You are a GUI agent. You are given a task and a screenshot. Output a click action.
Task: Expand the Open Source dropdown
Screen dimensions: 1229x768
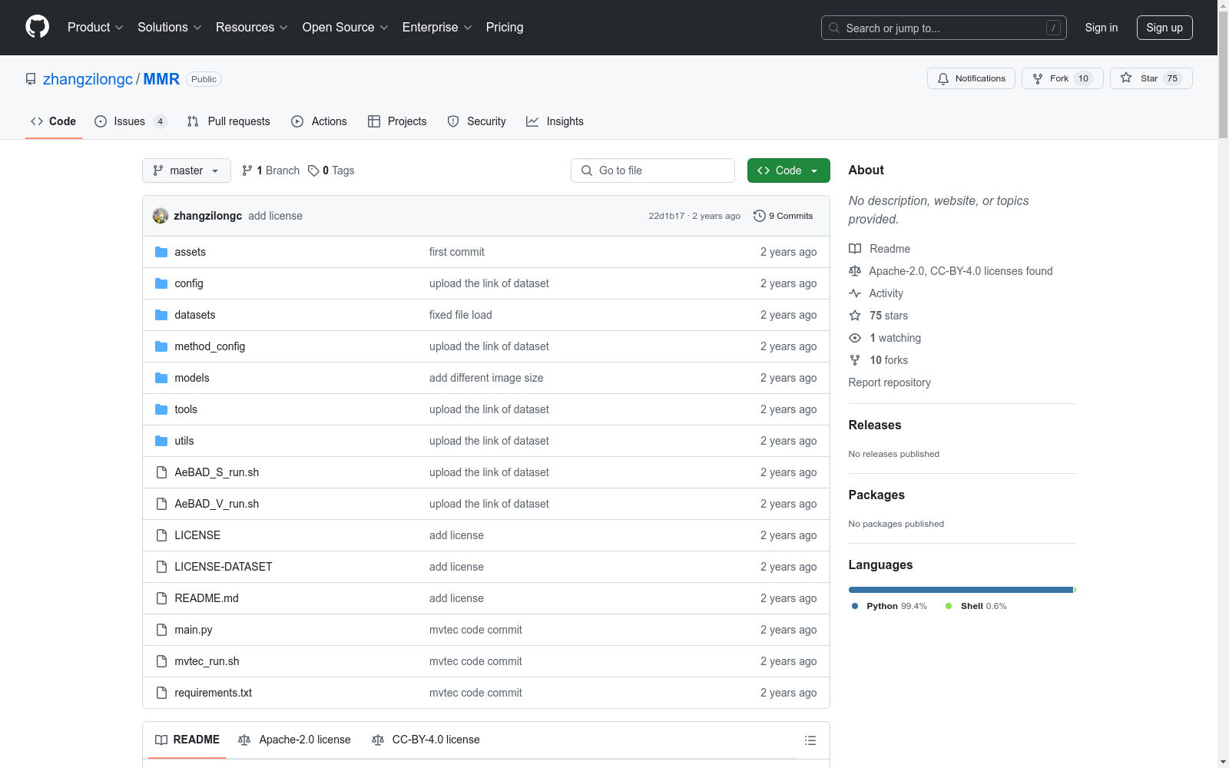pyautogui.click(x=346, y=27)
